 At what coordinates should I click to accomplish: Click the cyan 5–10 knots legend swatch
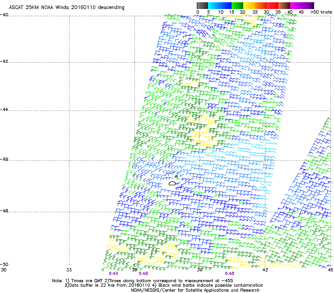214,5
